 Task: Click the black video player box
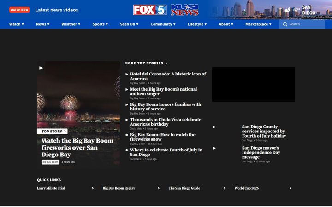[x=254, y=85]
